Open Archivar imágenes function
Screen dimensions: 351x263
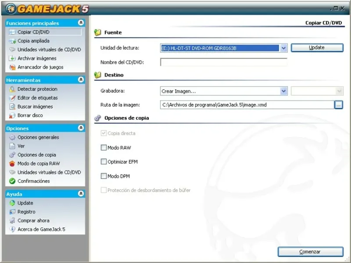pos(37,58)
